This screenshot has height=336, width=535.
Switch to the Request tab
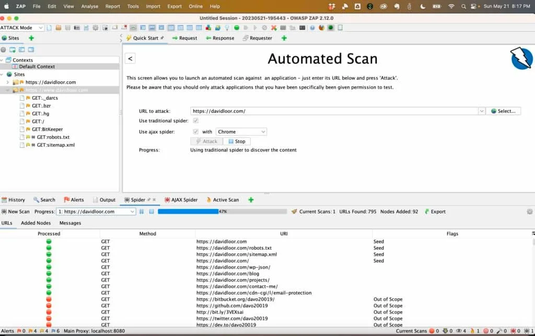click(184, 38)
